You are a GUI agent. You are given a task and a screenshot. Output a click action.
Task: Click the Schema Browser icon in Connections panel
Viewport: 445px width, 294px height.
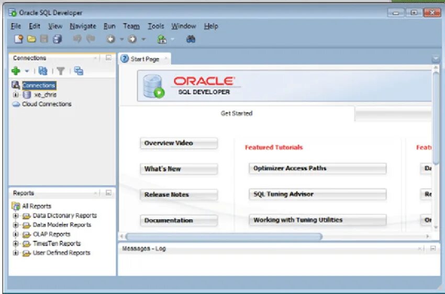click(79, 71)
